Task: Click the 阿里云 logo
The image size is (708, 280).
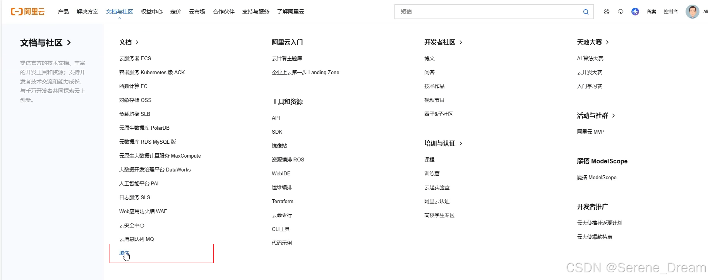Action: pyautogui.click(x=27, y=12)
